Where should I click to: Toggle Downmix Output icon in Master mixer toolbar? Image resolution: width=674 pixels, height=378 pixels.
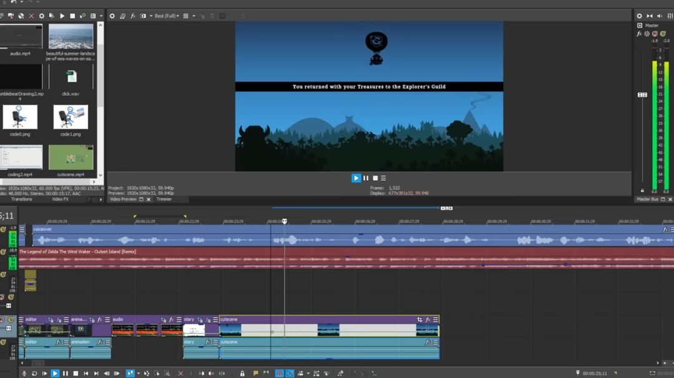pos(650,16)
